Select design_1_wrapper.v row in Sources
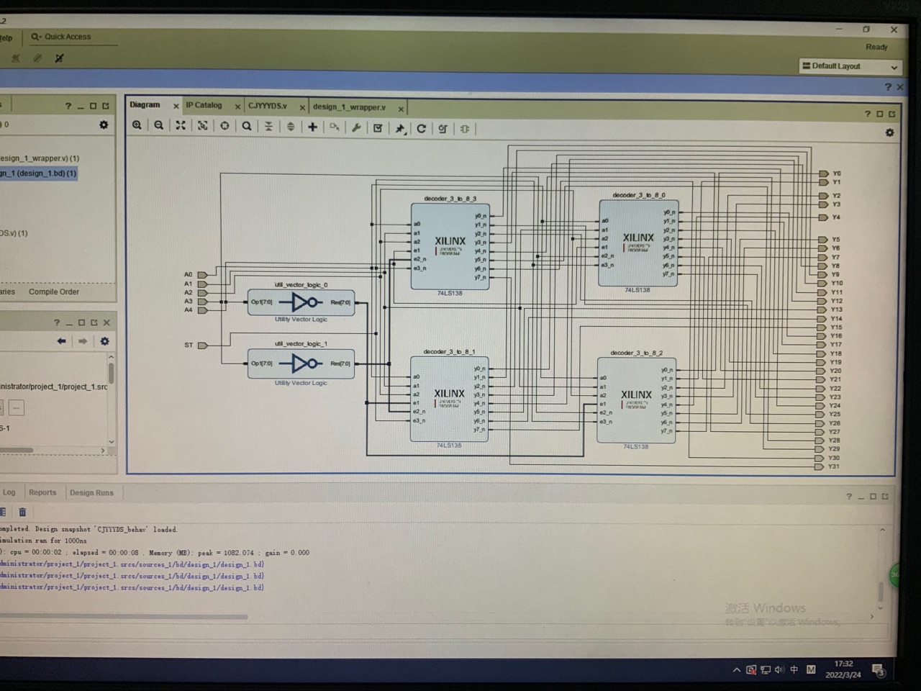921x691 pixels. pos(40,158)
